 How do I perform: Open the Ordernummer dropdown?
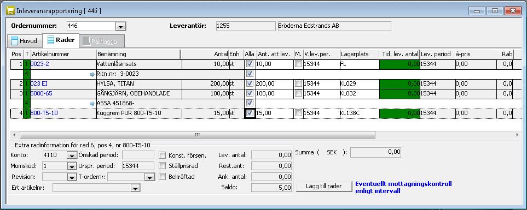pyautogui.click(x=120, y=27)
